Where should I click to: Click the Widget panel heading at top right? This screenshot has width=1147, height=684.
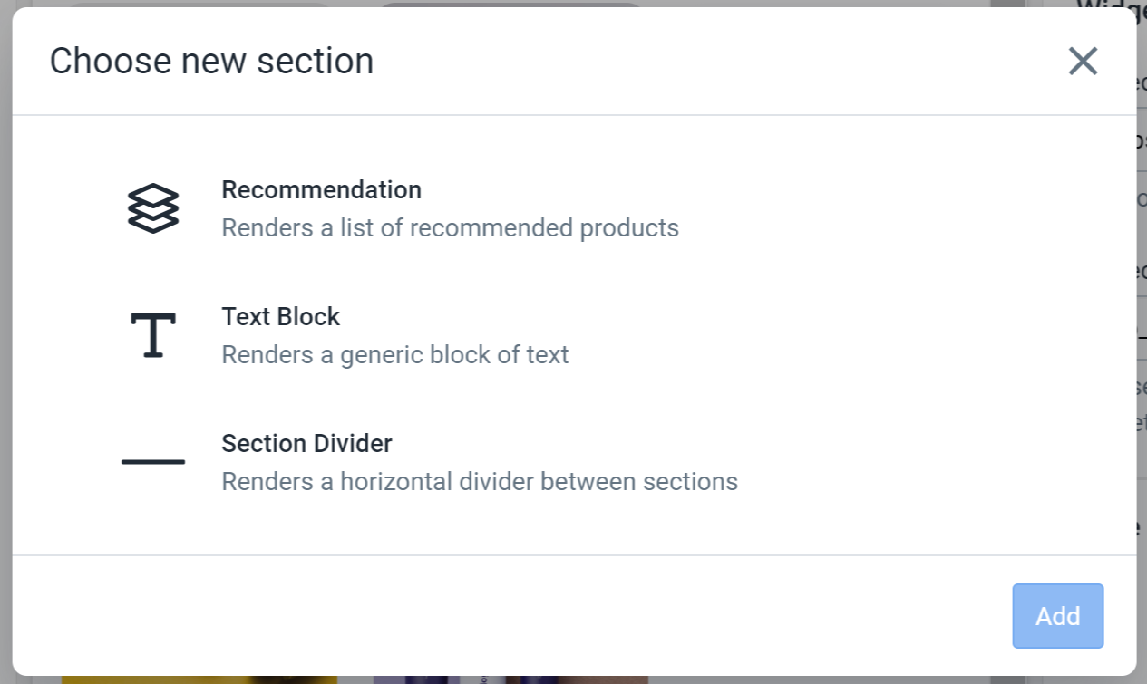pos(1111,4)
